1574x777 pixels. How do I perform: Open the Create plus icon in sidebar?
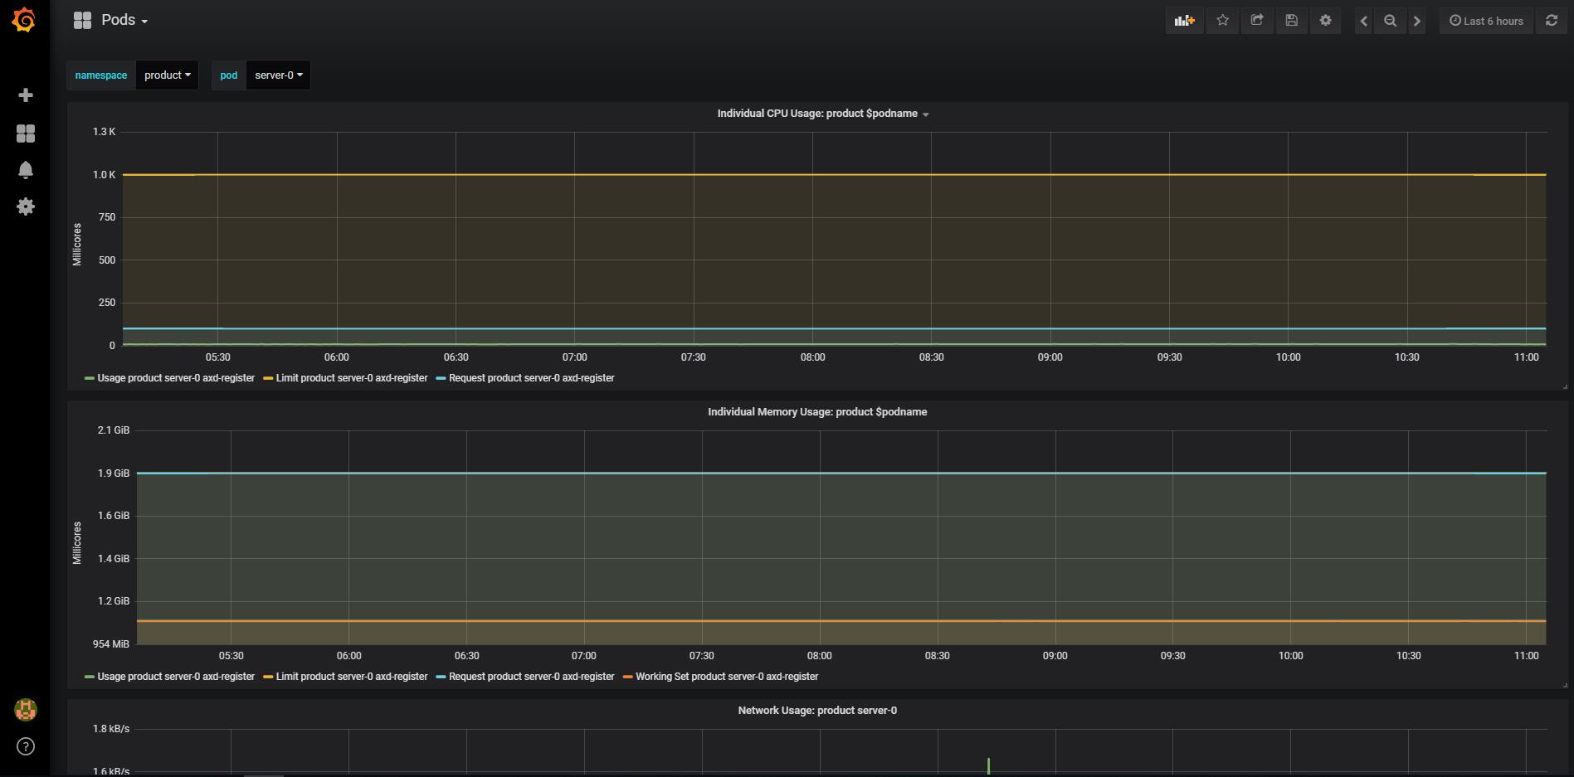(26, 95)
